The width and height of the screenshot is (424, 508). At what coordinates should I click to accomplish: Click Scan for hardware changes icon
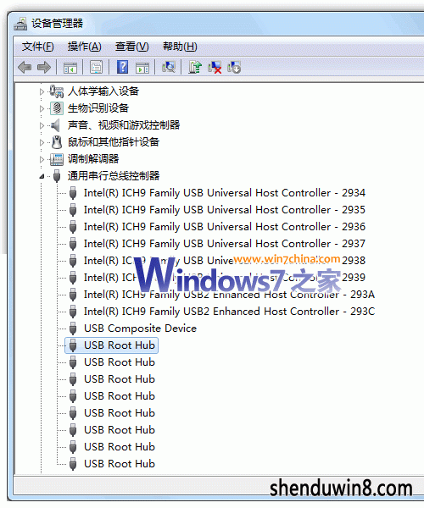(x=169, y=67)
